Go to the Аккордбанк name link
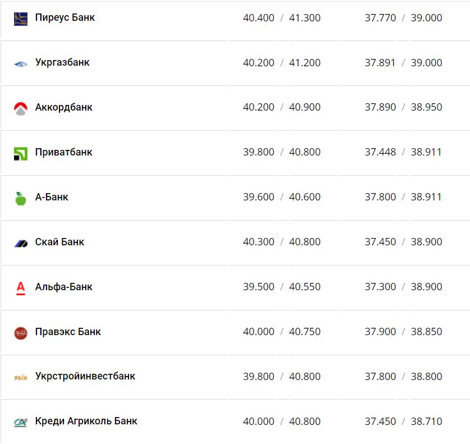This screenshot has width=470, height=444. tap(64, 107)
